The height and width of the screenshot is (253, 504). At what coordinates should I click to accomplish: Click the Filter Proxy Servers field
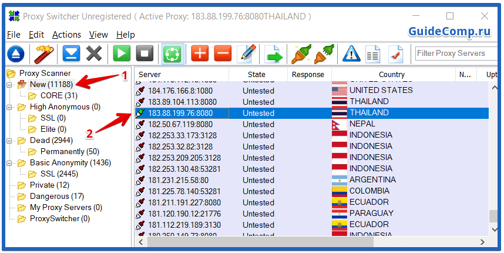[456, 54]
